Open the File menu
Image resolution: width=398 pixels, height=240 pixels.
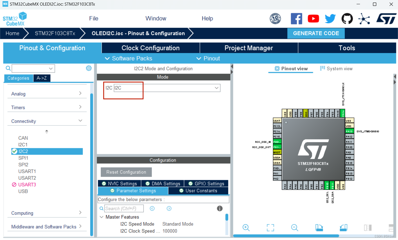pos(94,19)
